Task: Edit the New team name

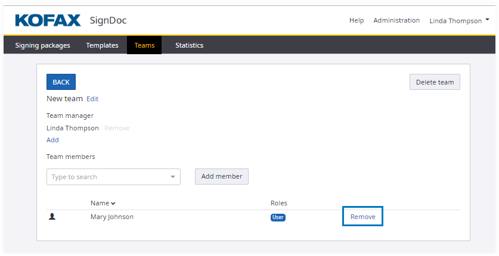Action: (92, 99)
